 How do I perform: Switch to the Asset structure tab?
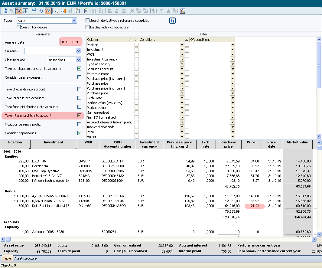pos(25,258)
